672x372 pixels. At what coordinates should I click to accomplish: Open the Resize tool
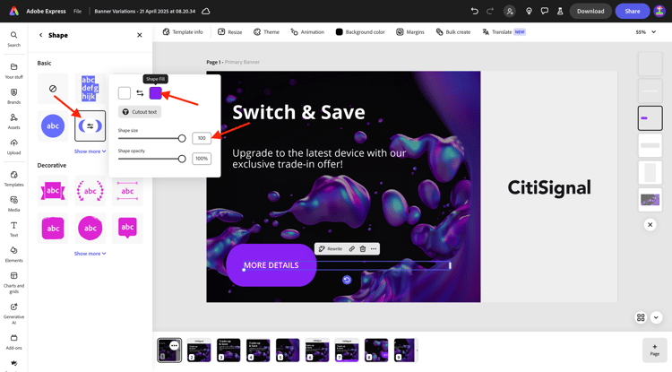click(229, 32)
